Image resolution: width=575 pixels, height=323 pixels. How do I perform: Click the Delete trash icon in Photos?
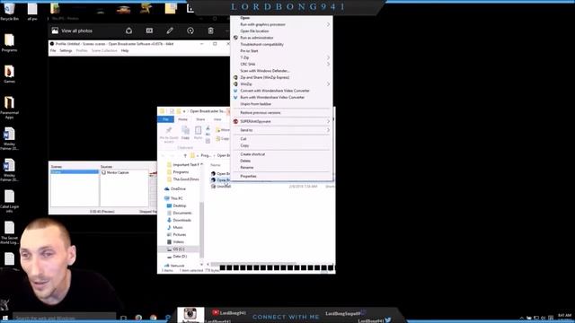coord(210,31)
